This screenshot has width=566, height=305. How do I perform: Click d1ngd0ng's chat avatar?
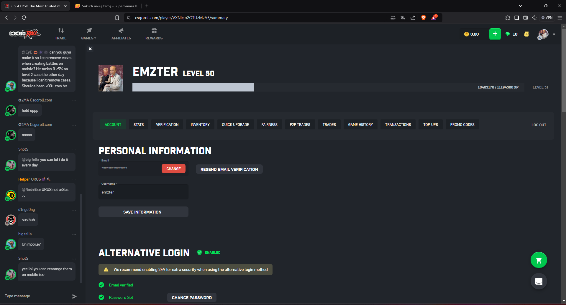coord(11,220)
